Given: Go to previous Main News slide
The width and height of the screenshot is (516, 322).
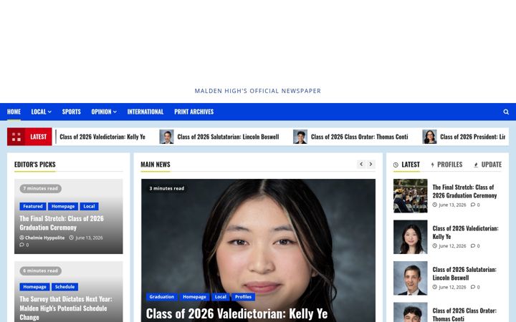Looking at the screenshot, I should (x=361, y=164).
